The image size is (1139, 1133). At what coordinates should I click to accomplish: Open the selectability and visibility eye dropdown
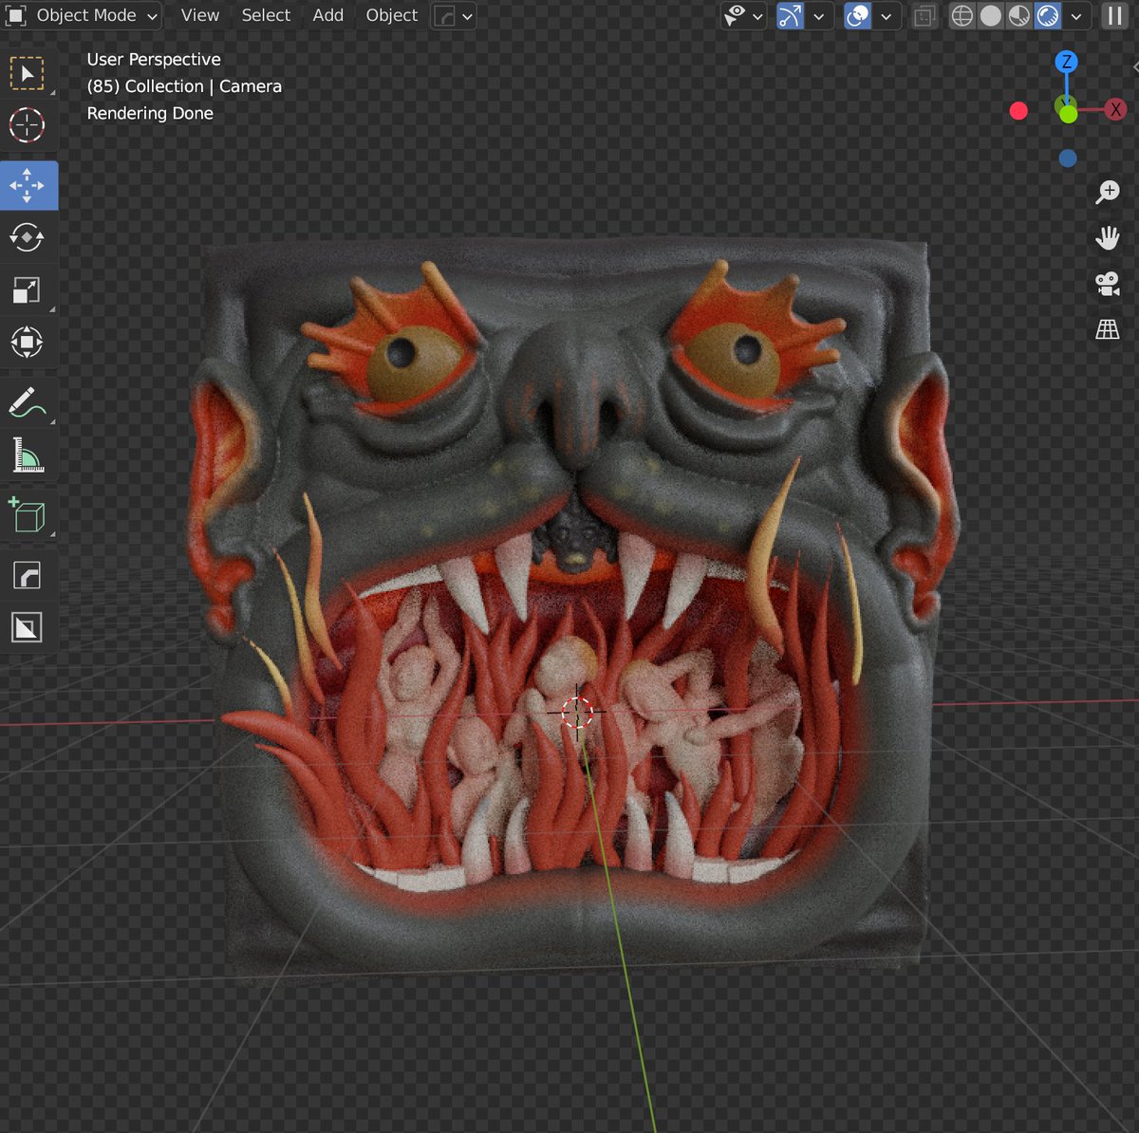[743, 16]
